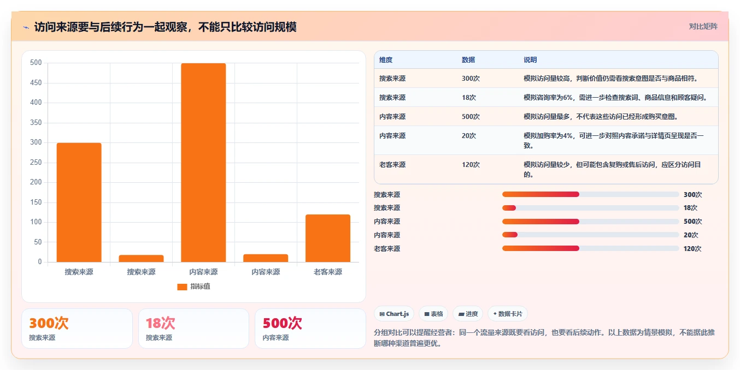Click the 450 y-axis tick label
Image resolution: width=740 pixels, height=370 pixels.
(x=36, y=83)
